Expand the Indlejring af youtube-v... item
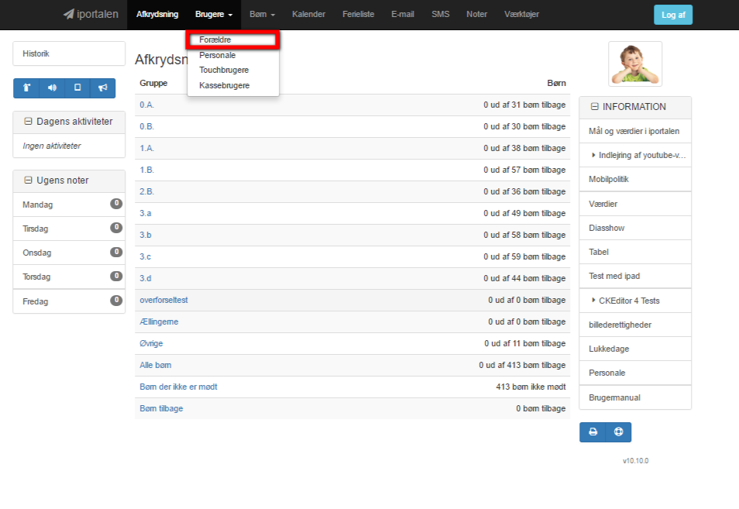739x509 pixels. coord(593,155)
